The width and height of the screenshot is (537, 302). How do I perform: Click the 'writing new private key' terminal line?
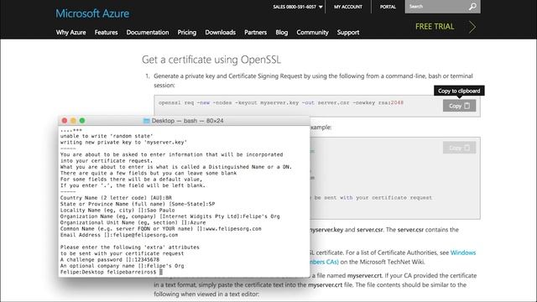pos(123,142)
